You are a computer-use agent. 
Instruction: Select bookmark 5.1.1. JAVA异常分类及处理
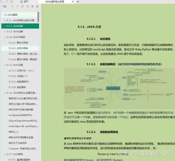coord(20,20)
